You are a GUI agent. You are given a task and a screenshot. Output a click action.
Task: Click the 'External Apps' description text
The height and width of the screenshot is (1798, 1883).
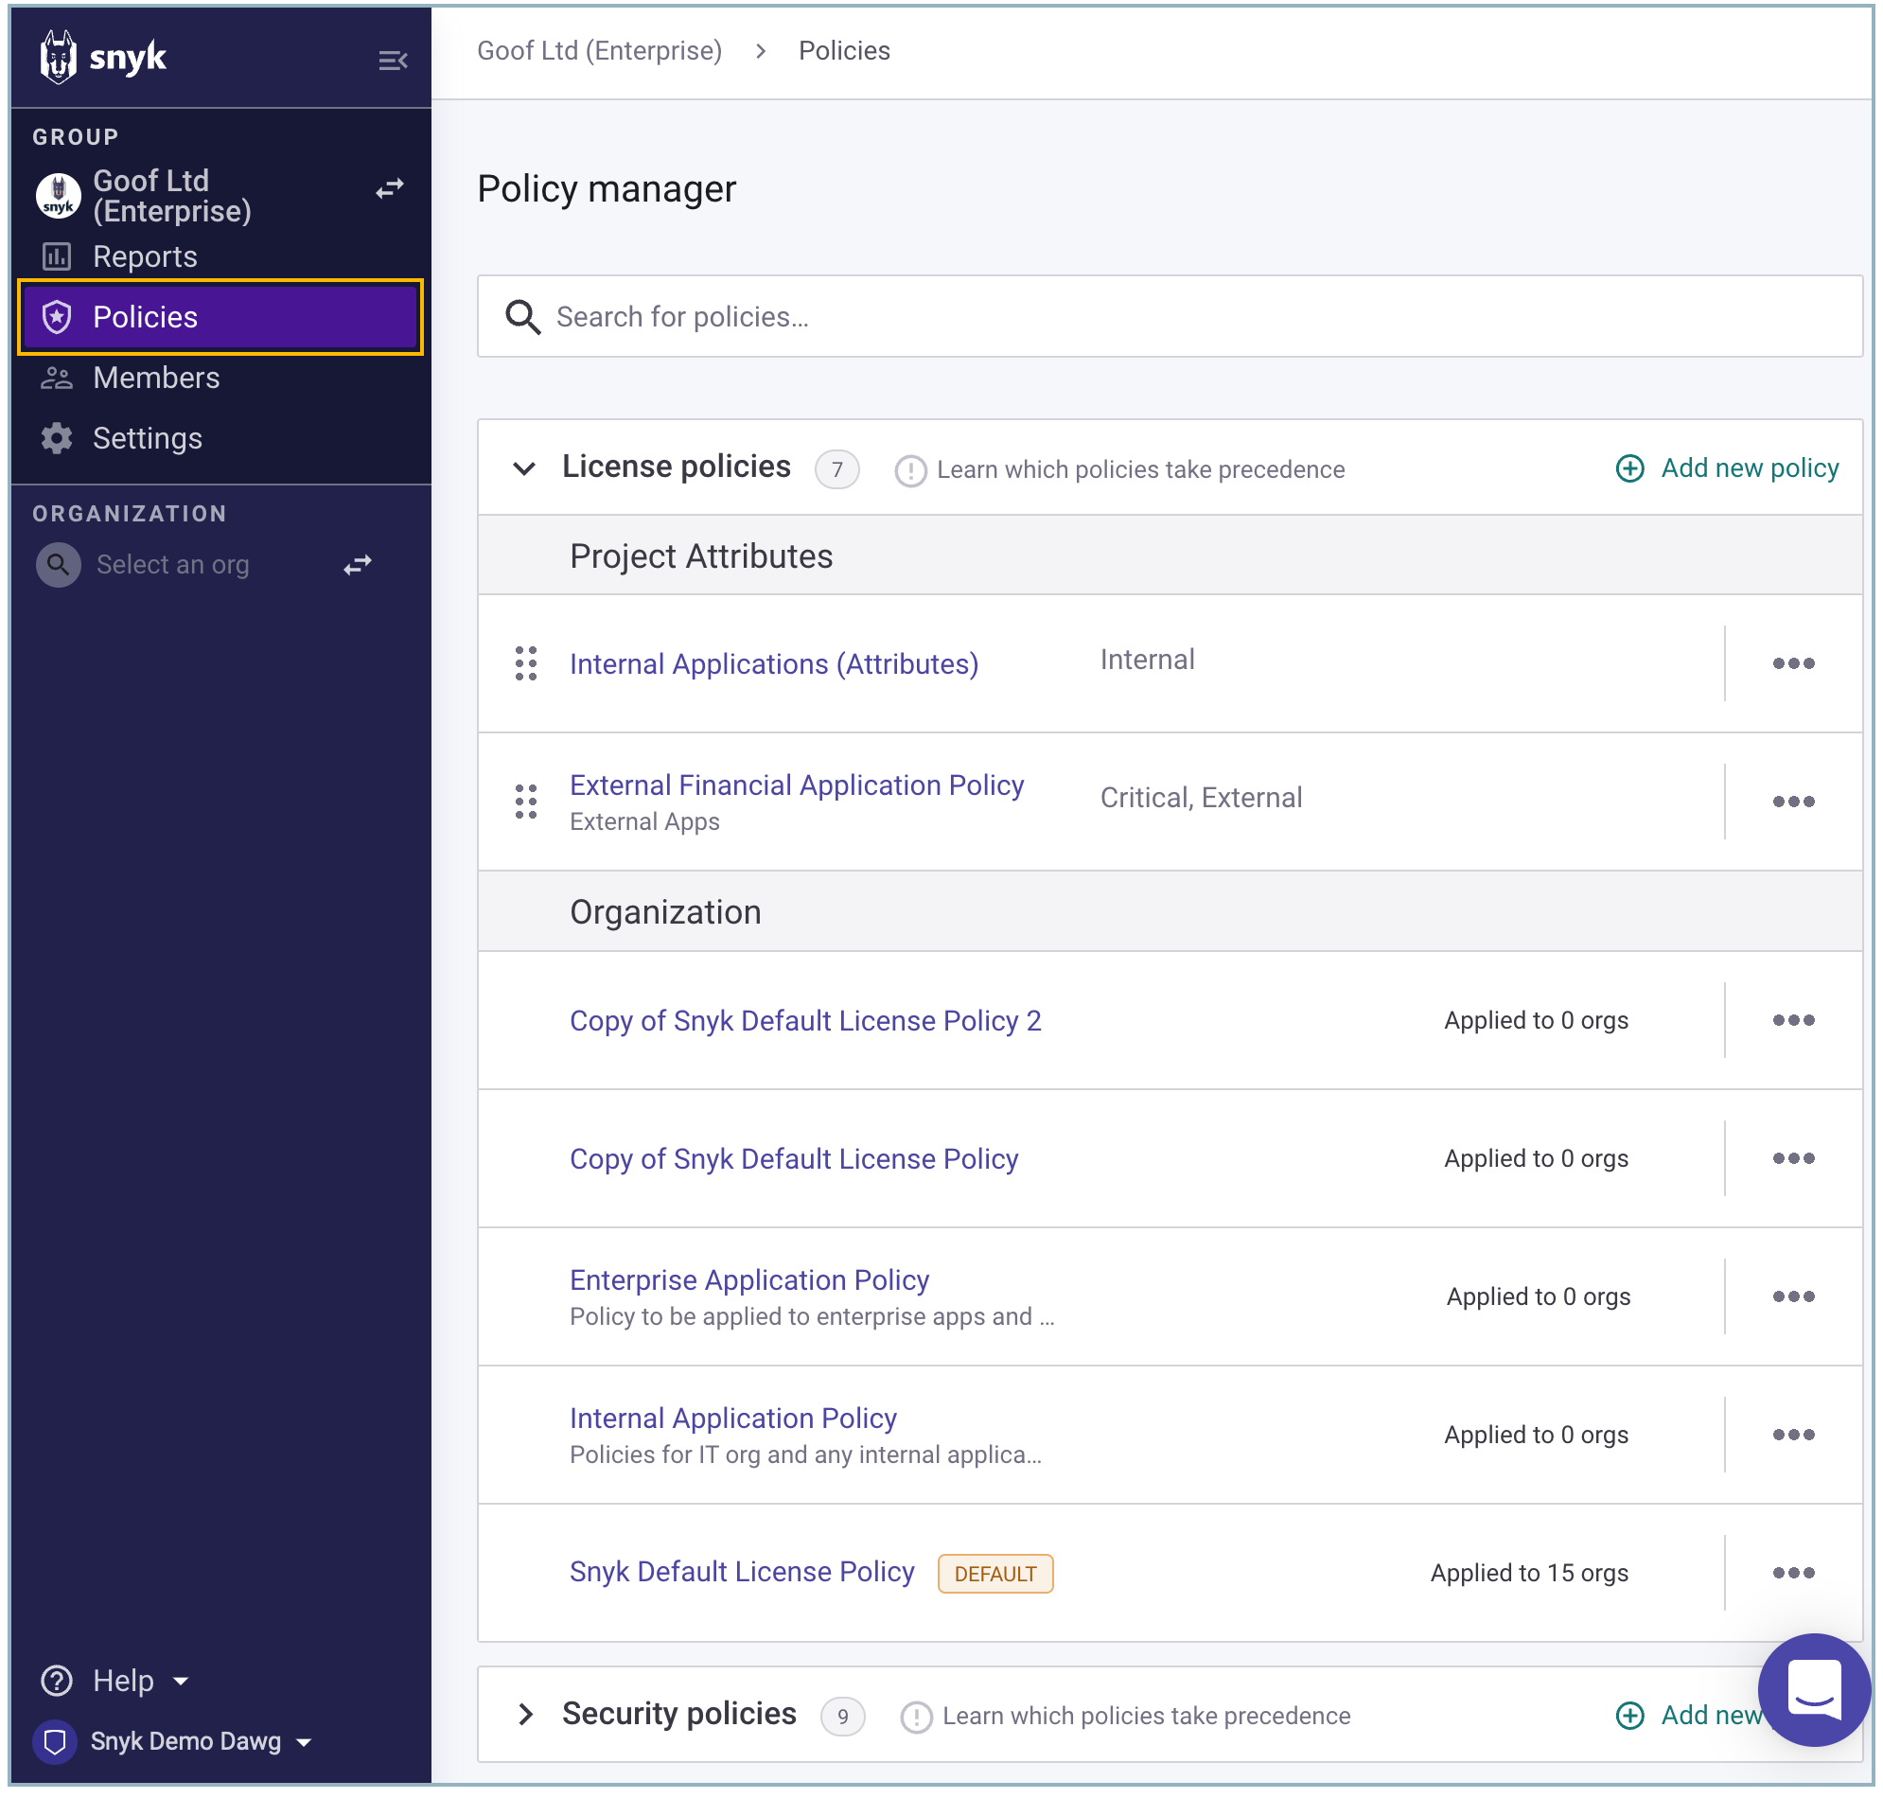click(644, 822)
